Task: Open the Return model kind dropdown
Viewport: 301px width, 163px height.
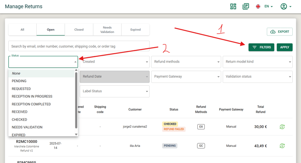Action: pos(258,62)
